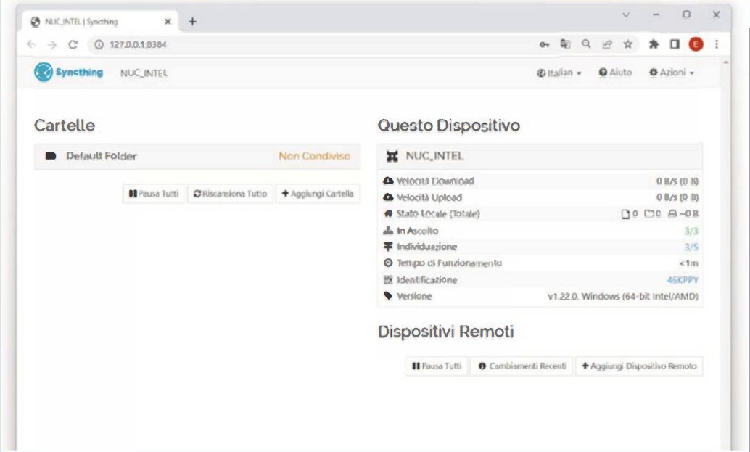Click the NUC_INTEL name in navbar
The height and width of the screenshot is (452, 750).
coord(144,73)
